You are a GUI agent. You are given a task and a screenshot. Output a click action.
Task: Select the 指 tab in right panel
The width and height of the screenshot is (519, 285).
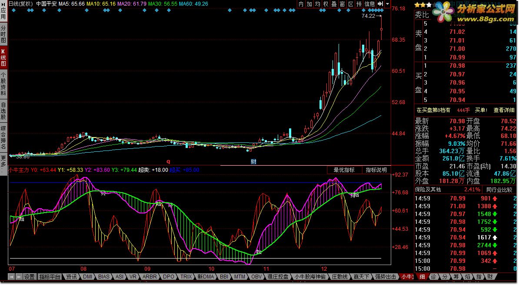pos(478,277)
